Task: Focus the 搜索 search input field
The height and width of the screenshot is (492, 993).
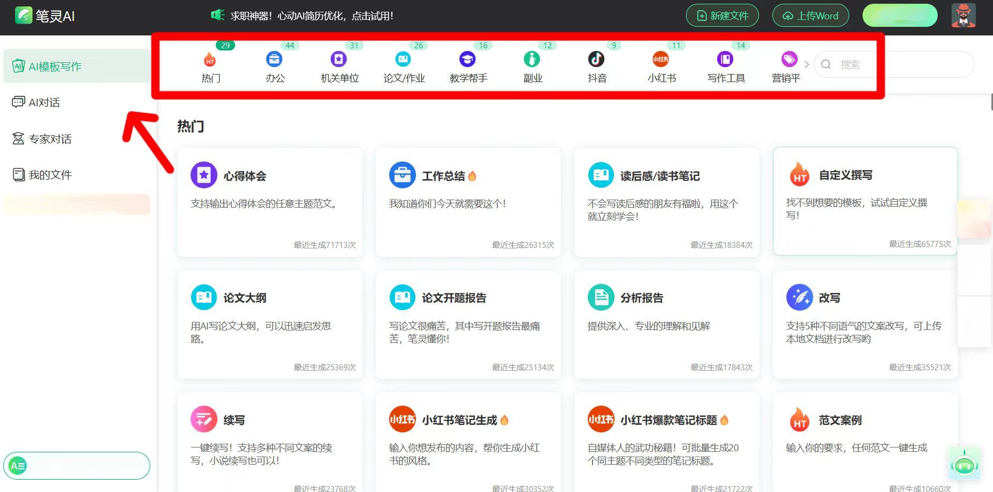Action: coord(894,64)
